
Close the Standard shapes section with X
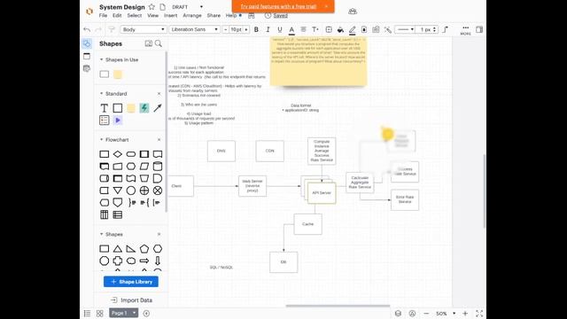click(159, 94)
